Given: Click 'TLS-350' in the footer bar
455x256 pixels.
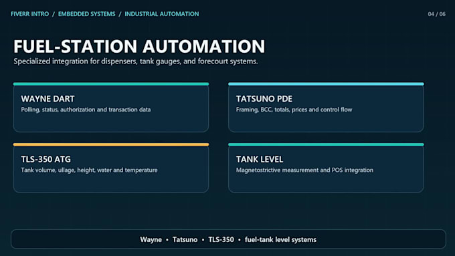Looking at the screenshot, I should click(221, 240).
